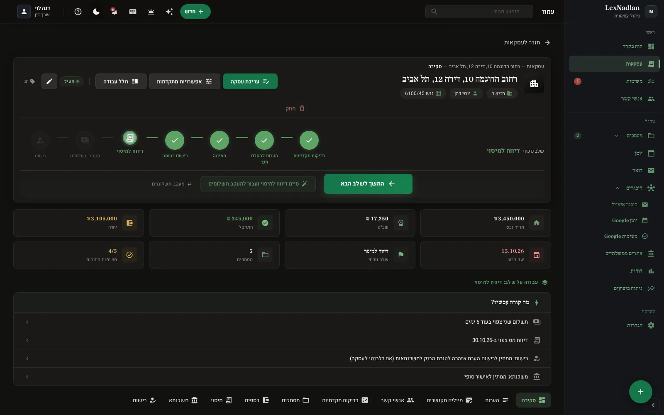
Task: Open דואר mail in sidebar
Action: tap(614, 171)
